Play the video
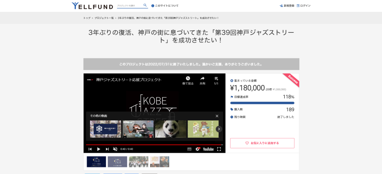 (x=99, y=149)
